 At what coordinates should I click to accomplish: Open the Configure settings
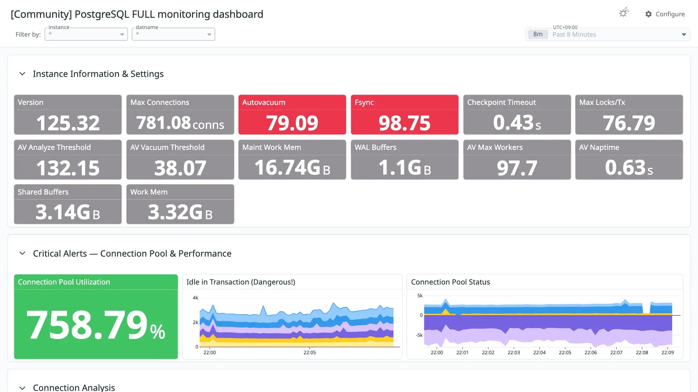tap(665, 14)
